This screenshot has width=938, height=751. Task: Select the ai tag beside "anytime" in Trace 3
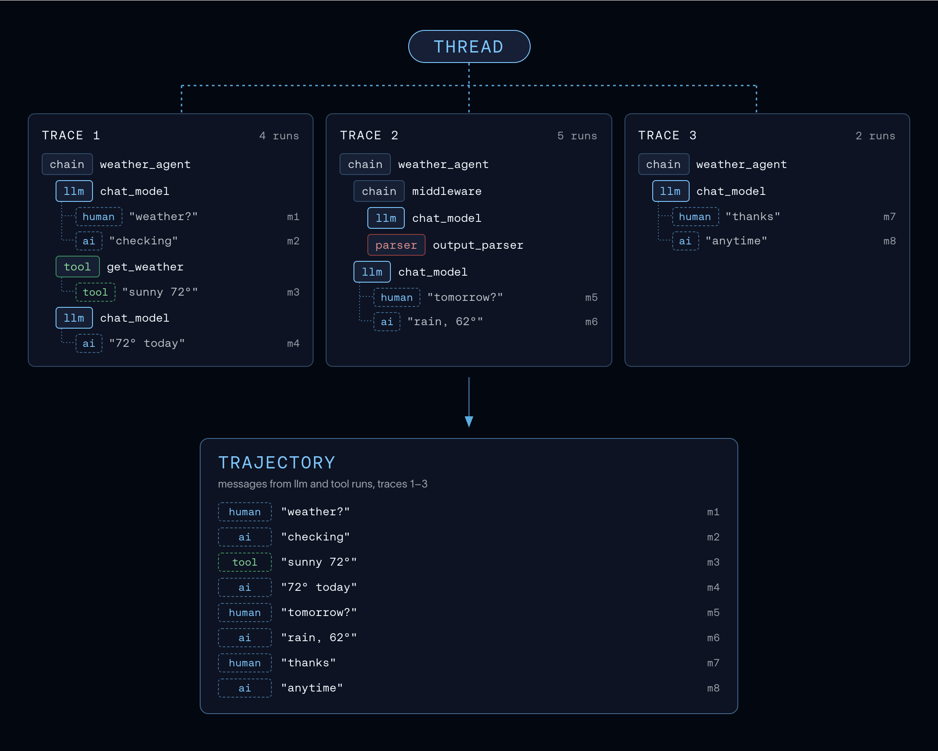[x=685, y=241]
